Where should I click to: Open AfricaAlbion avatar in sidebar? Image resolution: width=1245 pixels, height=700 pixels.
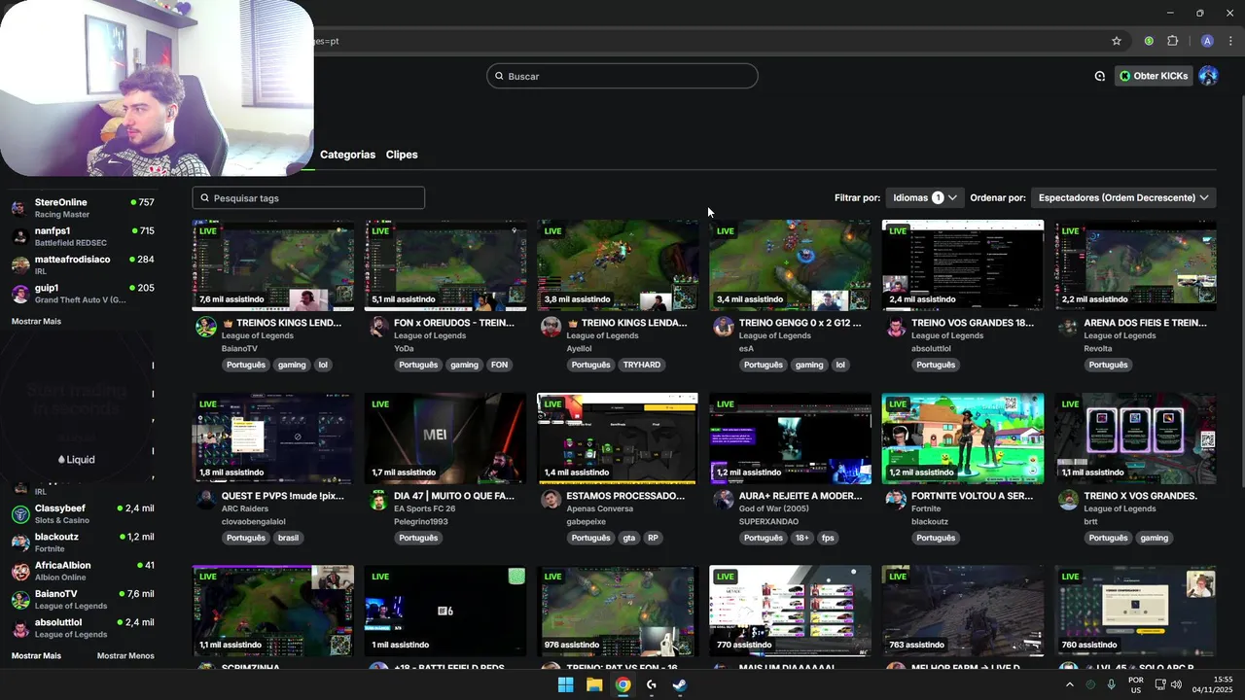tap(20, 571)
